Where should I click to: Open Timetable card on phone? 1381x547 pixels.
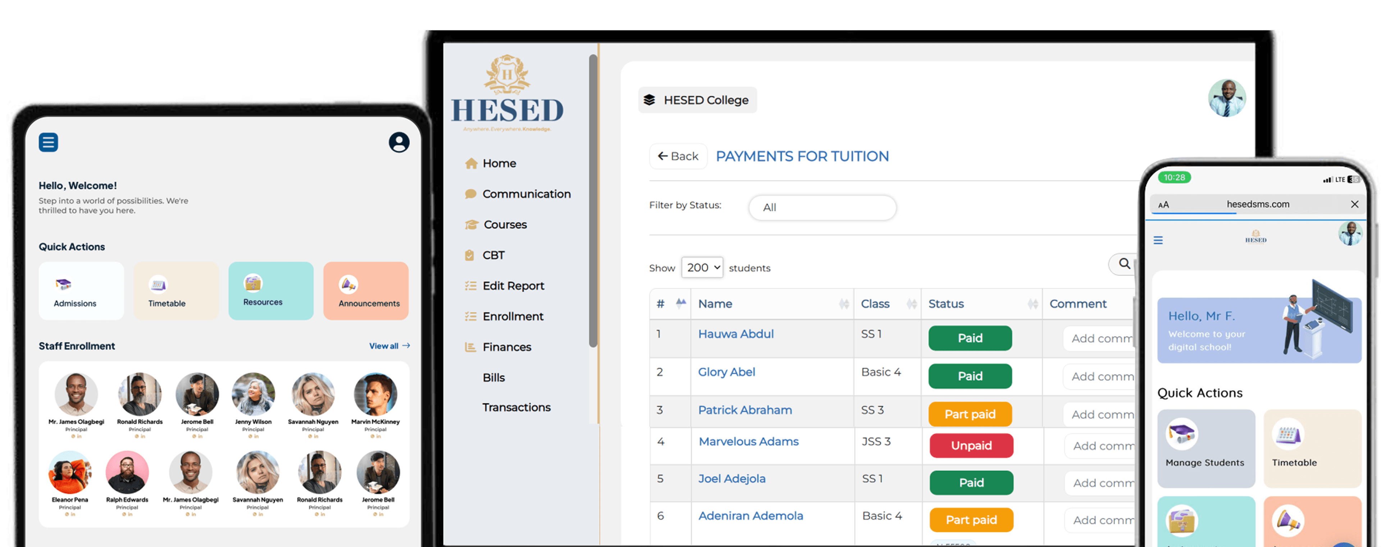(1312, 448)
